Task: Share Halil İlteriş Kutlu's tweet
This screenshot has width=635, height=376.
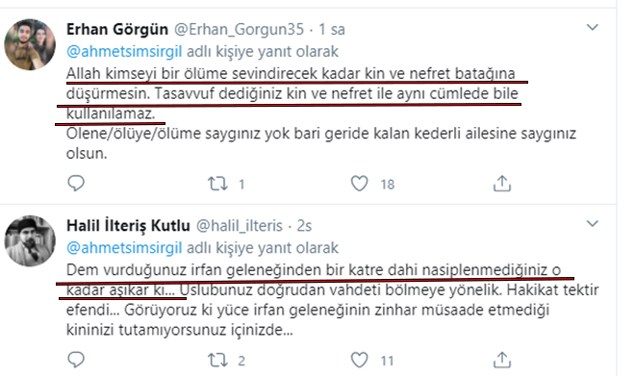Action: (502, 360)
